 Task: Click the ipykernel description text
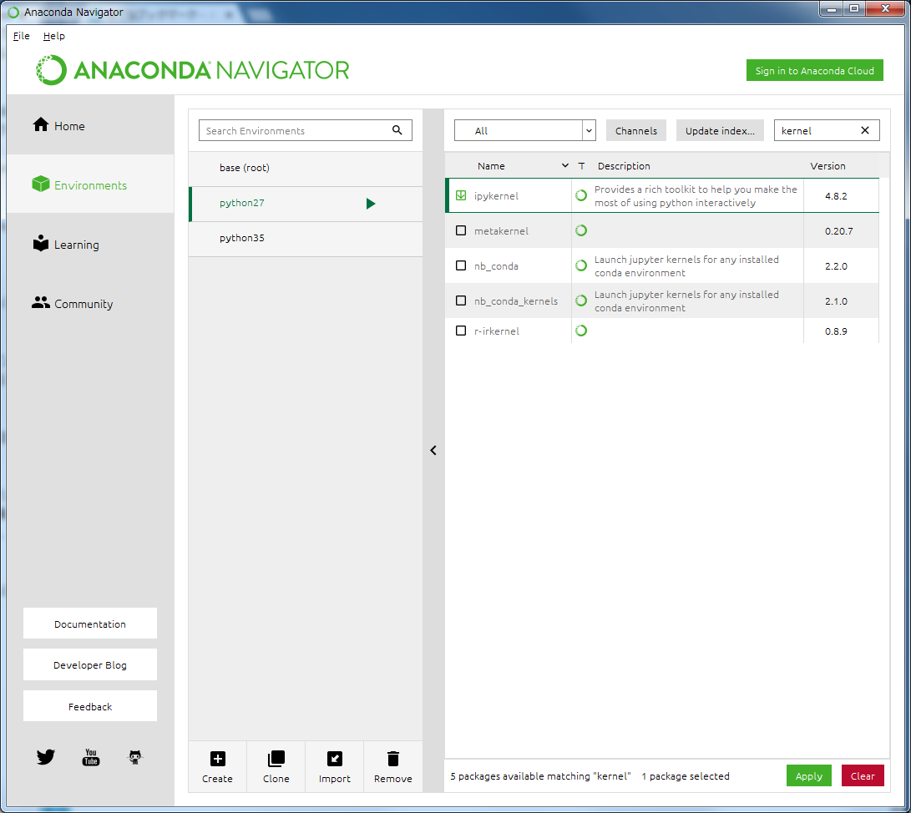point(696,195)
